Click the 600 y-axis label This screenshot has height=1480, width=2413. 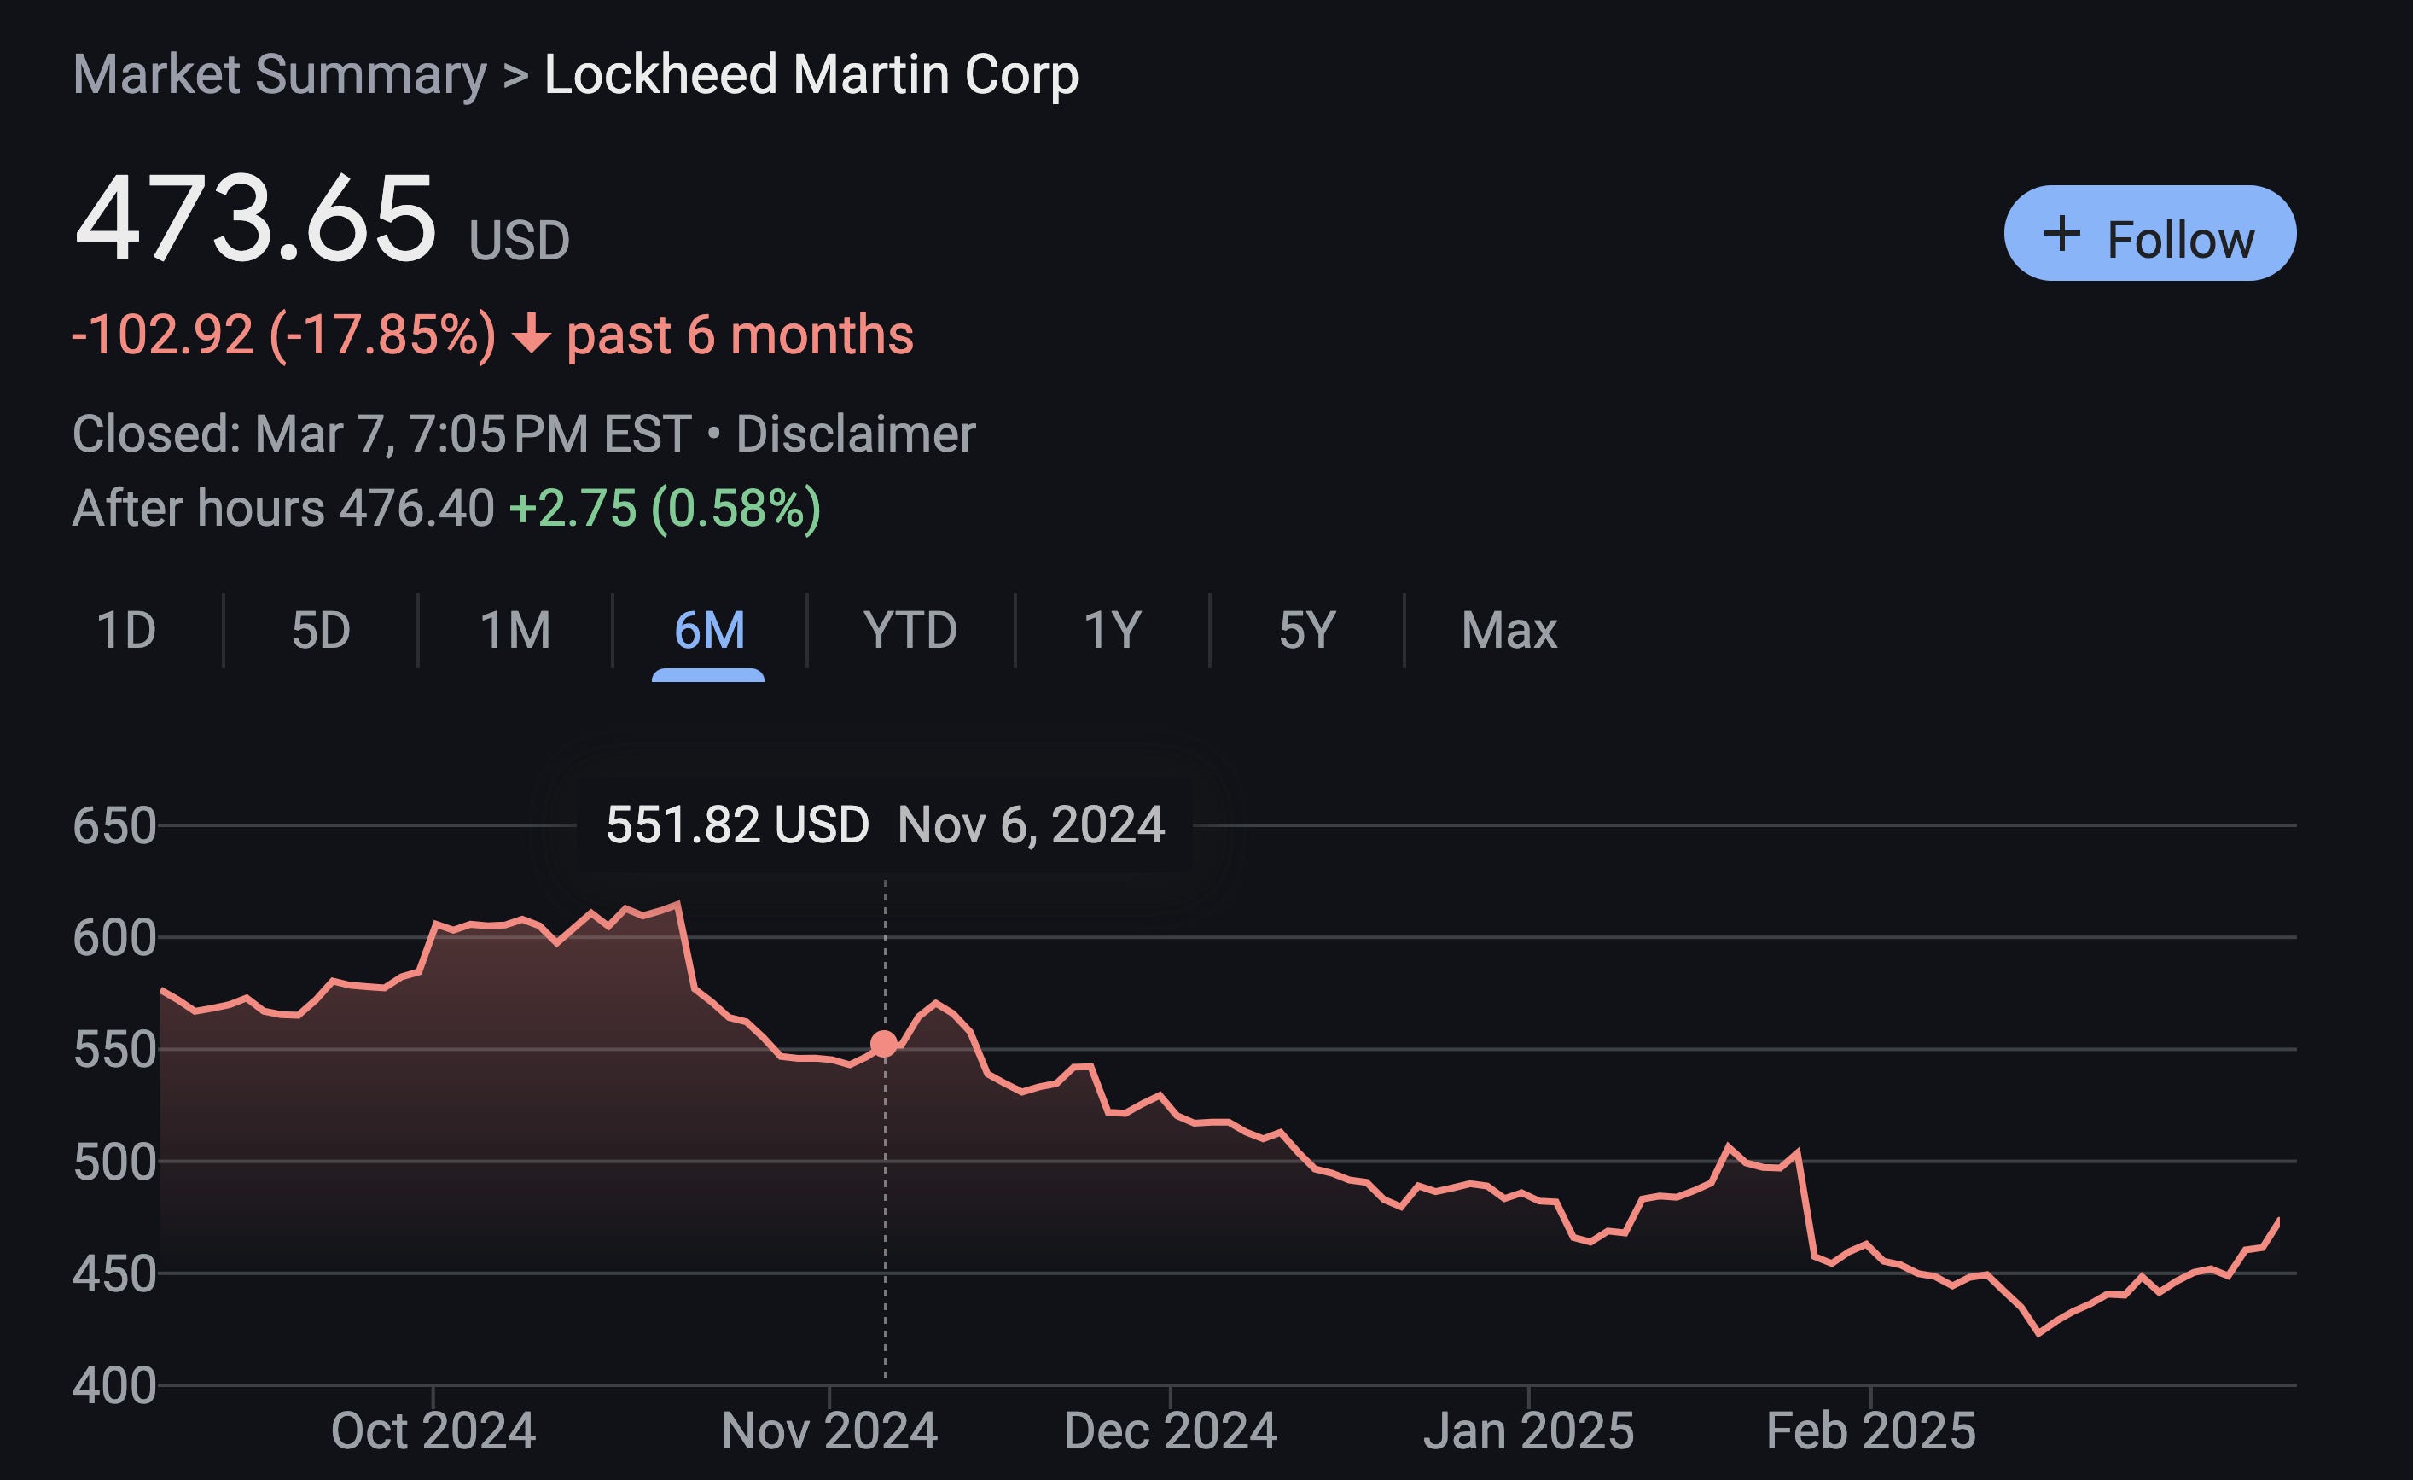[114, 938]
